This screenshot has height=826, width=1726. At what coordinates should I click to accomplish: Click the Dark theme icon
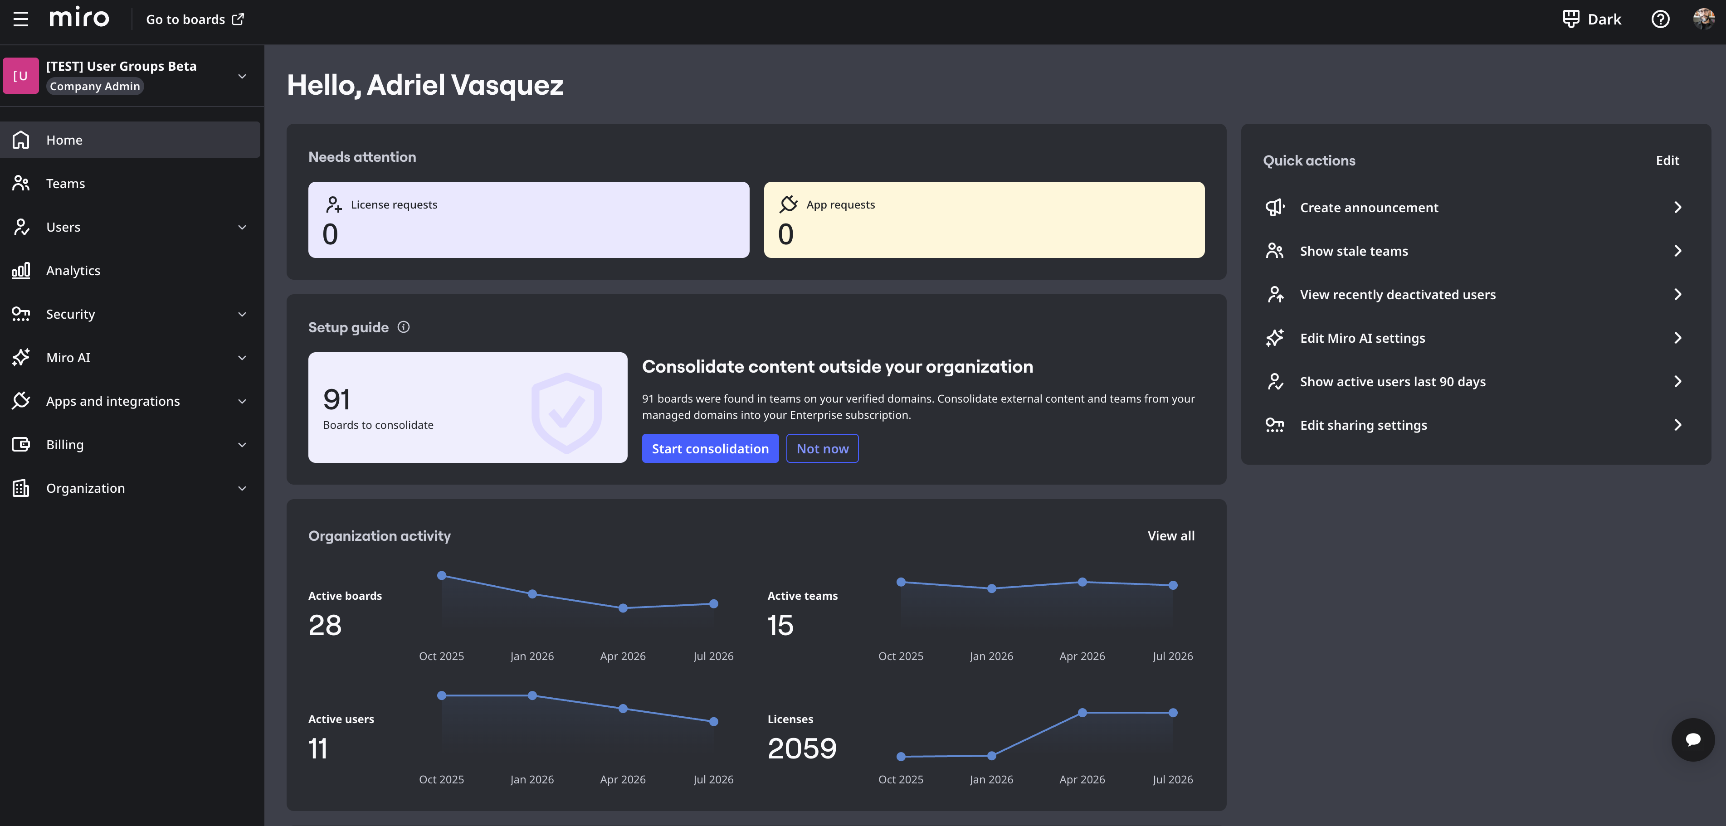(x=1570, y=19)
